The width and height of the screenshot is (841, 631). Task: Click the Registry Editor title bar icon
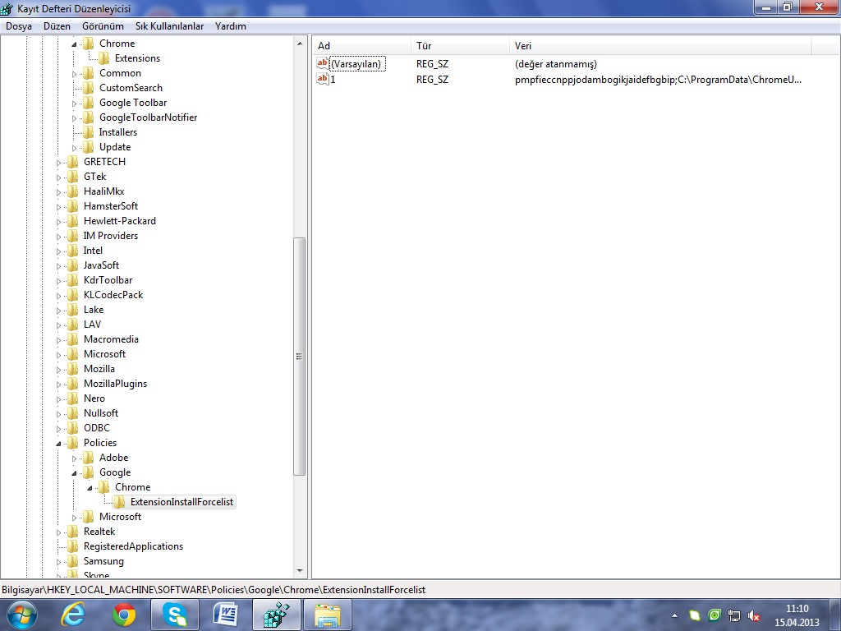pos(7,8)
